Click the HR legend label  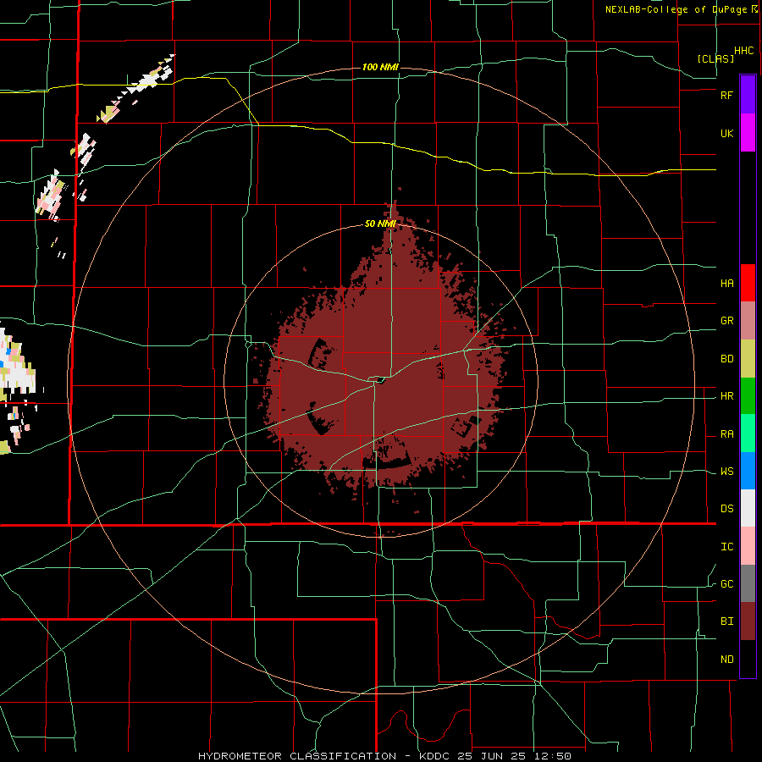pyautogui.click(x=726, y=396)
